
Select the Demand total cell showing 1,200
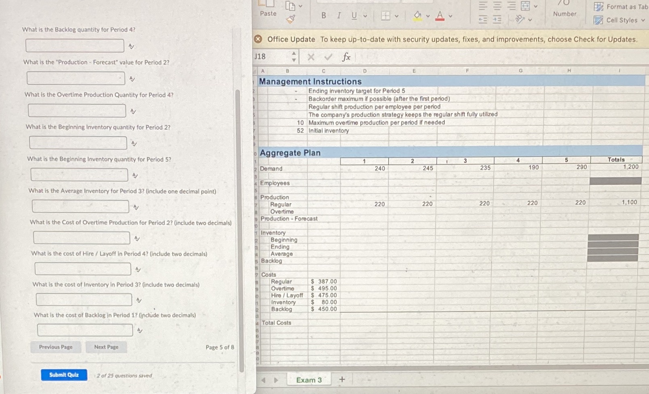[616, 167]
